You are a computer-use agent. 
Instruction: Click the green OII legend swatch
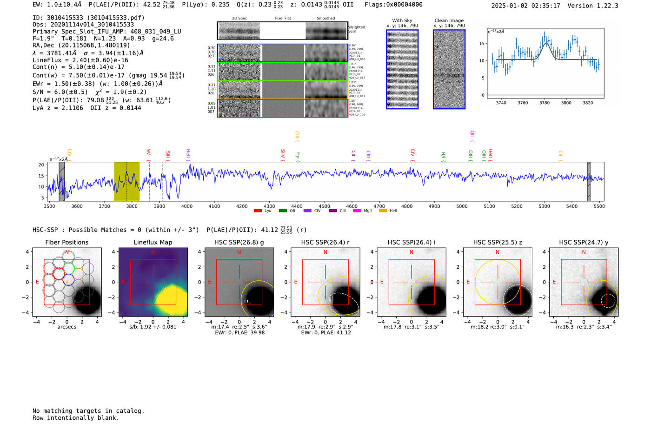click(x=283, y=211)
